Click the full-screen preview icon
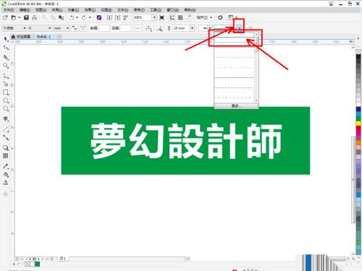The width and height of the screenshot is (362, 271). (x=162, y=17)
